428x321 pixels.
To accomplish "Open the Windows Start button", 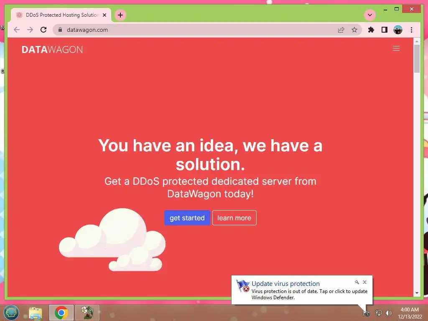I will [11, 313].
